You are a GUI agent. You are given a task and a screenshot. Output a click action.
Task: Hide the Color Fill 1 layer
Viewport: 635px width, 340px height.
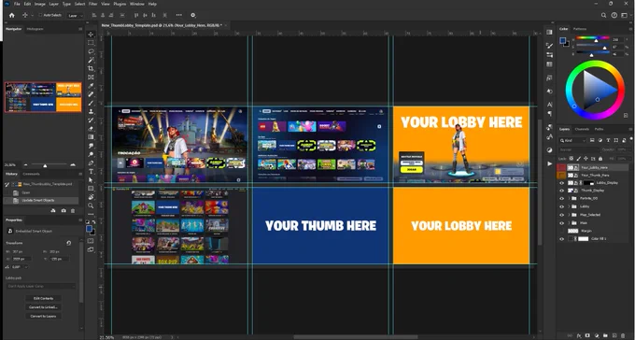point(561,239)
